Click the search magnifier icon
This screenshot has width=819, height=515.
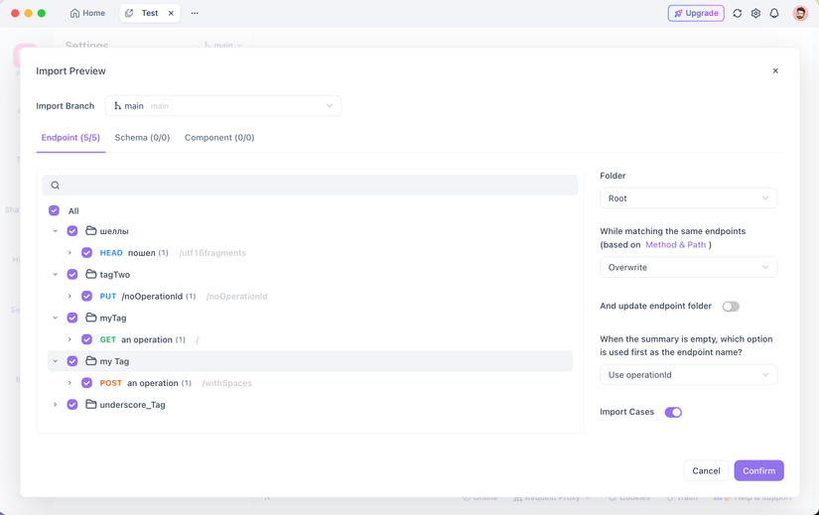click(56, 186)
